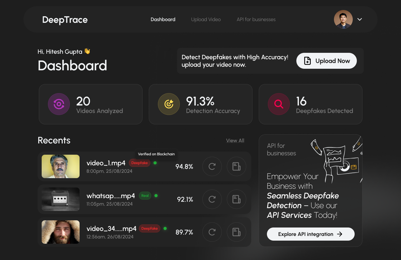Click the Deepfake badge on video_1.mp4
The height and width of the screenshot is (260, 401).
(x=139, y=163)
